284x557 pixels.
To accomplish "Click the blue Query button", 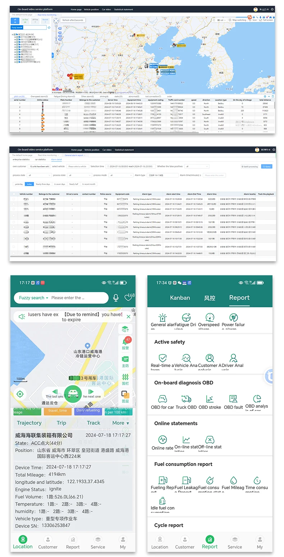I will [266, 167].
